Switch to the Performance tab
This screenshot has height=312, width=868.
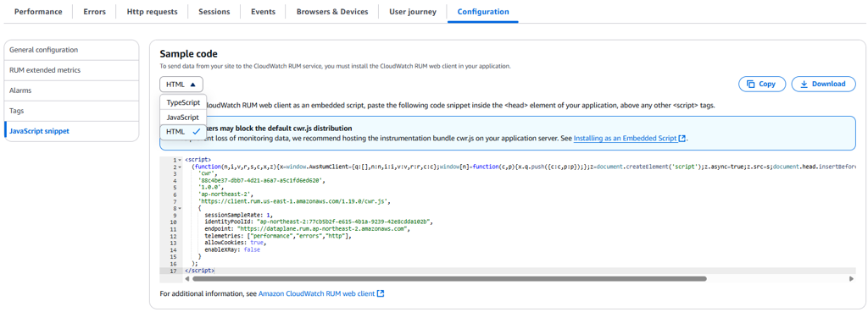coord(38,12)
